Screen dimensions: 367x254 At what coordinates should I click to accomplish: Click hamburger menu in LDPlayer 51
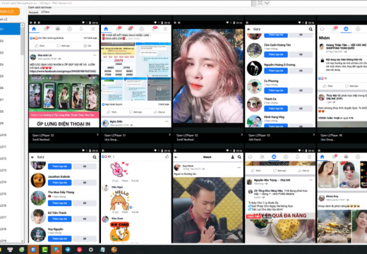[x=165, y=29]
